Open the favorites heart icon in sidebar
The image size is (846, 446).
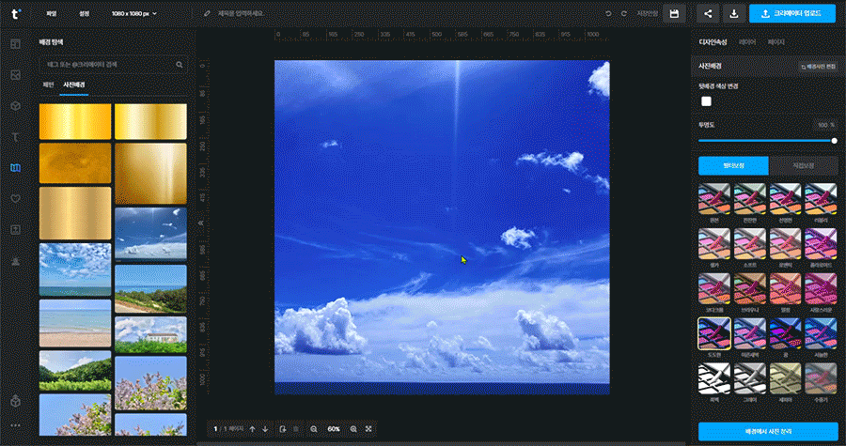coord(15,199)
